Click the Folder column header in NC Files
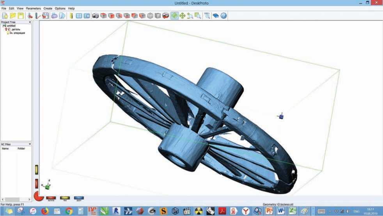 [21, 148]
